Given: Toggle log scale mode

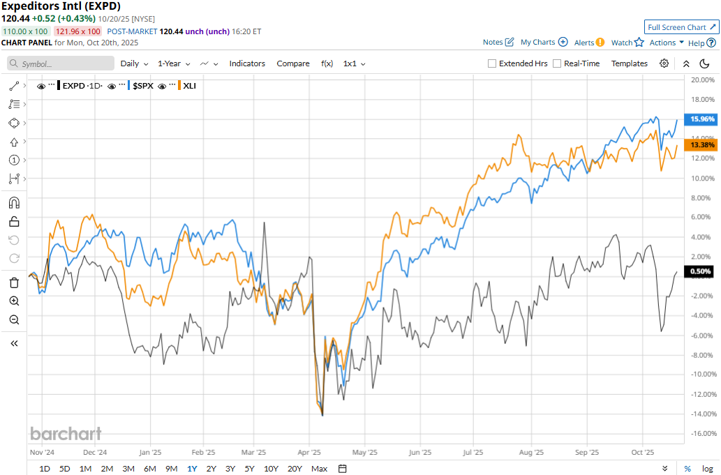Looking at the screenshot, I should pos(707,469).
